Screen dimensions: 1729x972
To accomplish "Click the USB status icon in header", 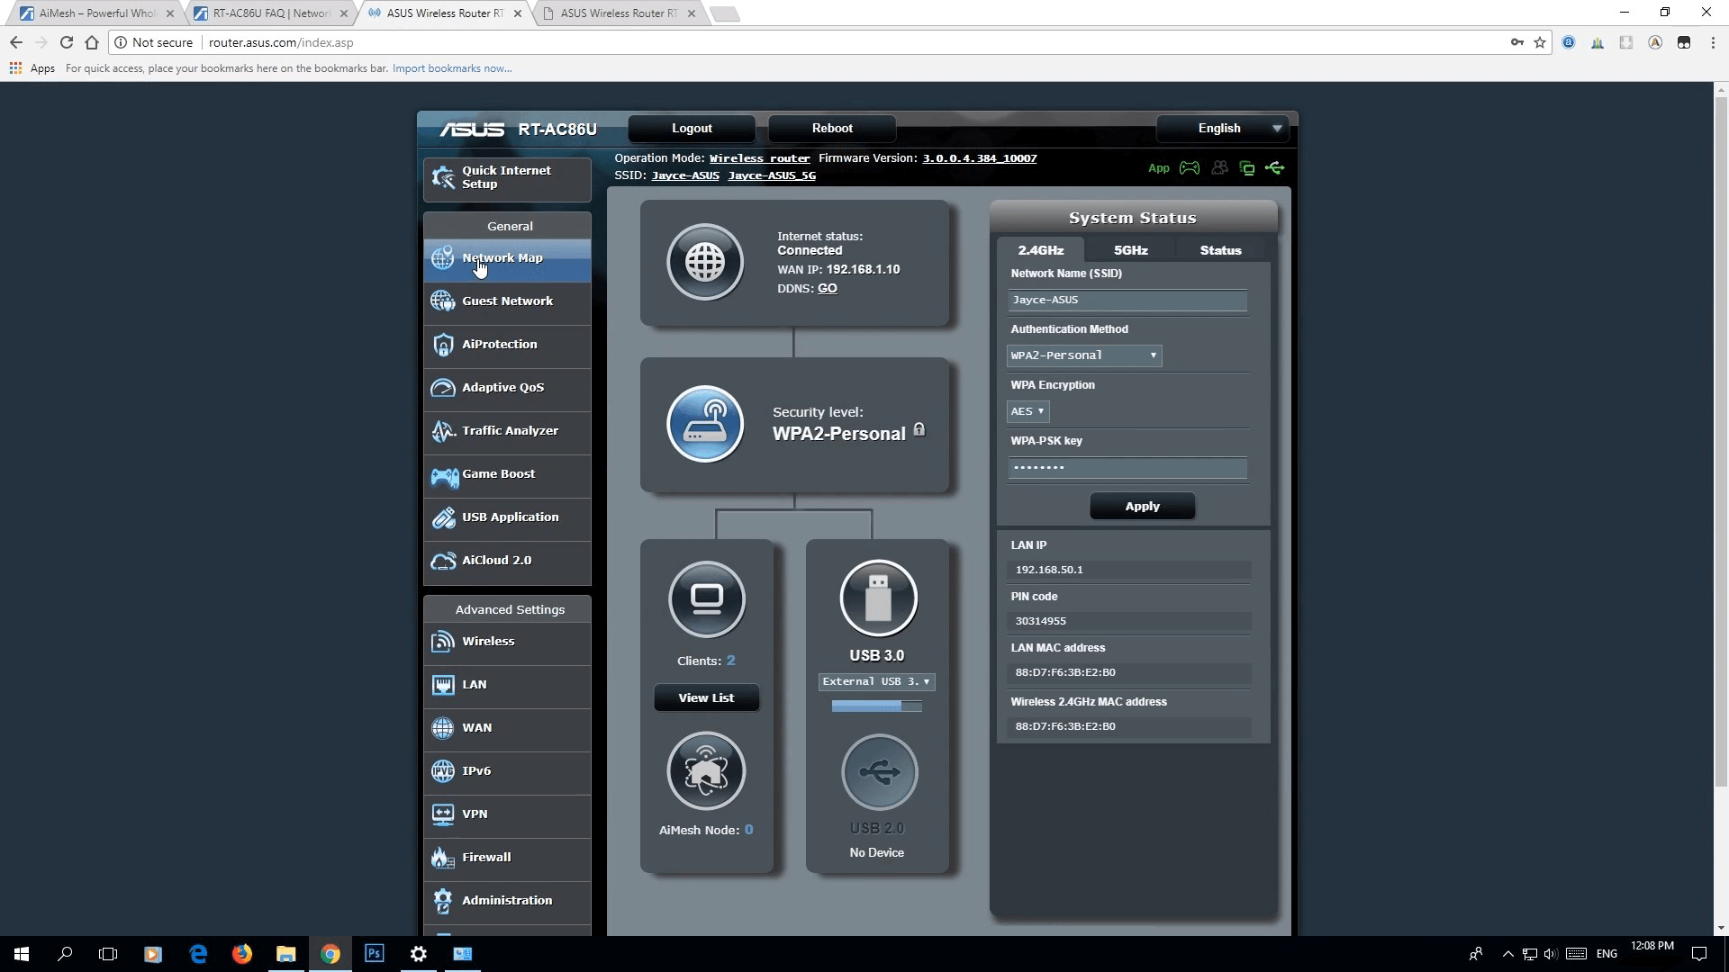I will tap(1275, 168).
